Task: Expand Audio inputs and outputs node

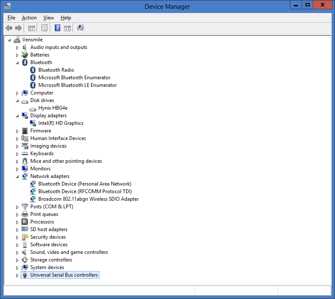Action: pos(17,48)
